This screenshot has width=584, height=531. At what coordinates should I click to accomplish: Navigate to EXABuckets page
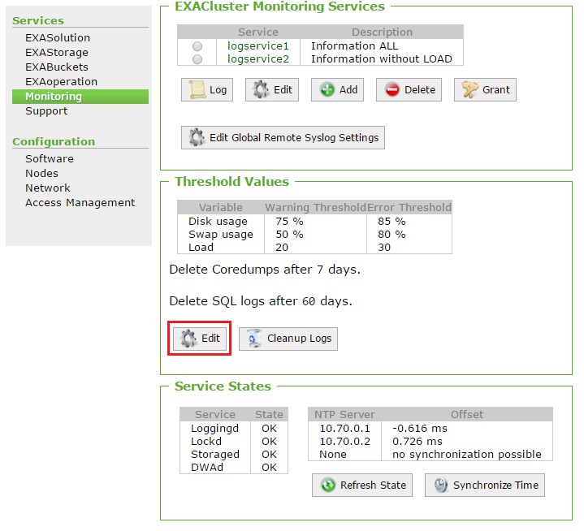click(57, 67)
